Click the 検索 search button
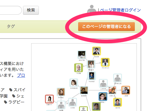 tap(31, 10)
